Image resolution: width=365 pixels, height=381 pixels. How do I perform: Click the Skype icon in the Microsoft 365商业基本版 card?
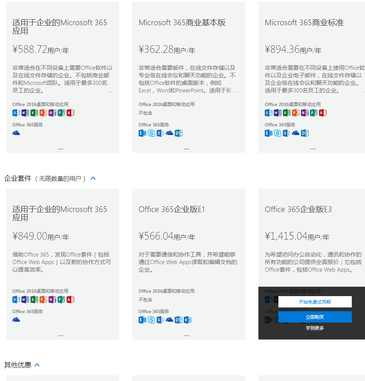[x=151, y=133]
